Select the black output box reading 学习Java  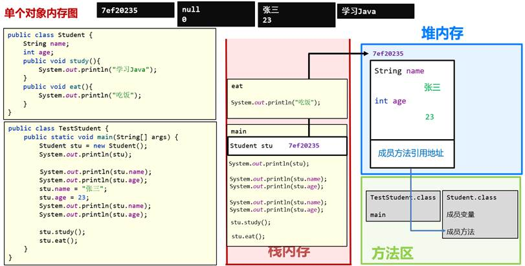coord(375,11)
